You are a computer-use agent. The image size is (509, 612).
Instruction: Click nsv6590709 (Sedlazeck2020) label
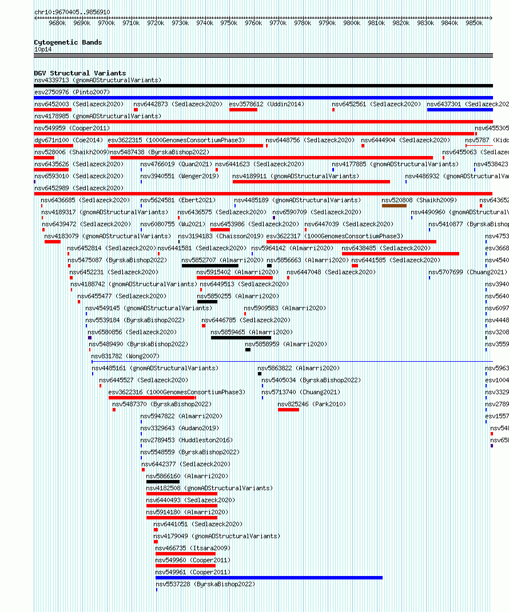[x=317, y=213]
